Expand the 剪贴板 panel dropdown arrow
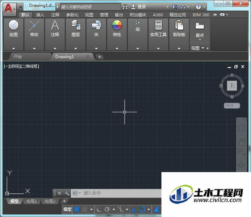This screenshot has width=251, height=217. click(x=179, y=49)
